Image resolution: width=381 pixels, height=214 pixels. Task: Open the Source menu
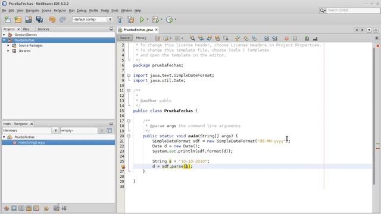tap(46, 11)
